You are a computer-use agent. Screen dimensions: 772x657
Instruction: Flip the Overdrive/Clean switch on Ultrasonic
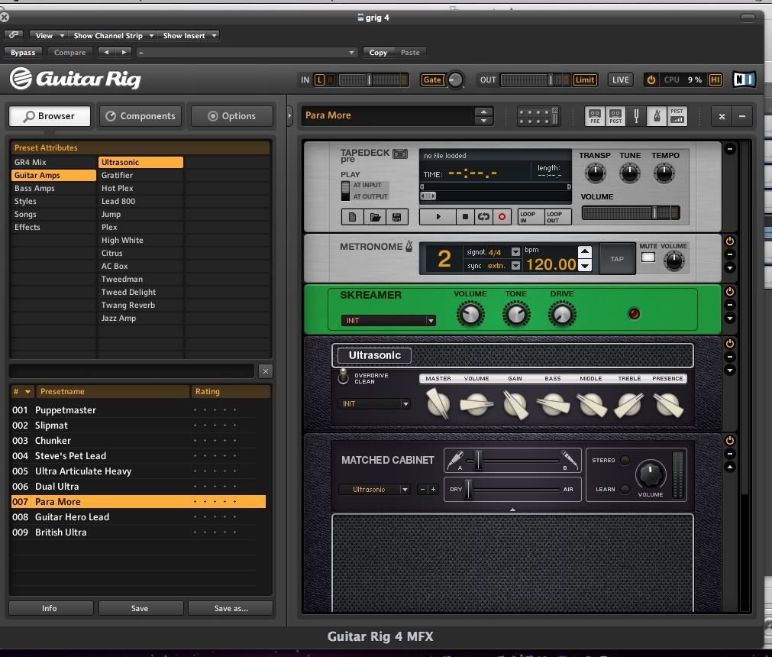click(343, 377)
